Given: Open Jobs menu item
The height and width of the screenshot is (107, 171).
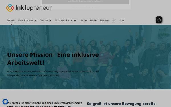Looking at the screenshot, I should (81, 20).
